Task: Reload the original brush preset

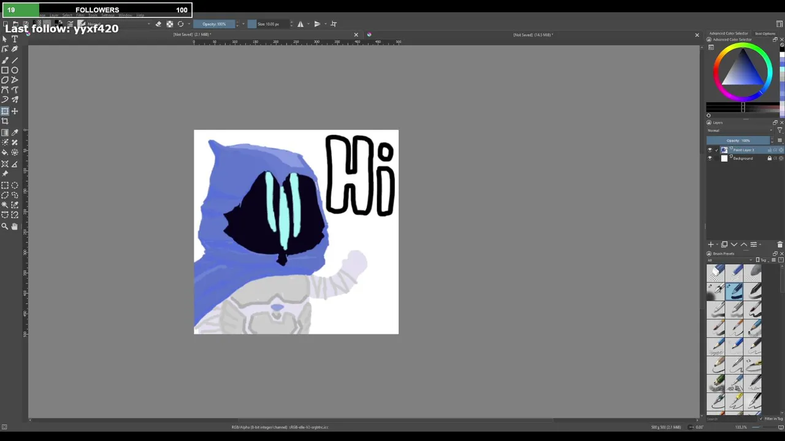Action: 180,24
